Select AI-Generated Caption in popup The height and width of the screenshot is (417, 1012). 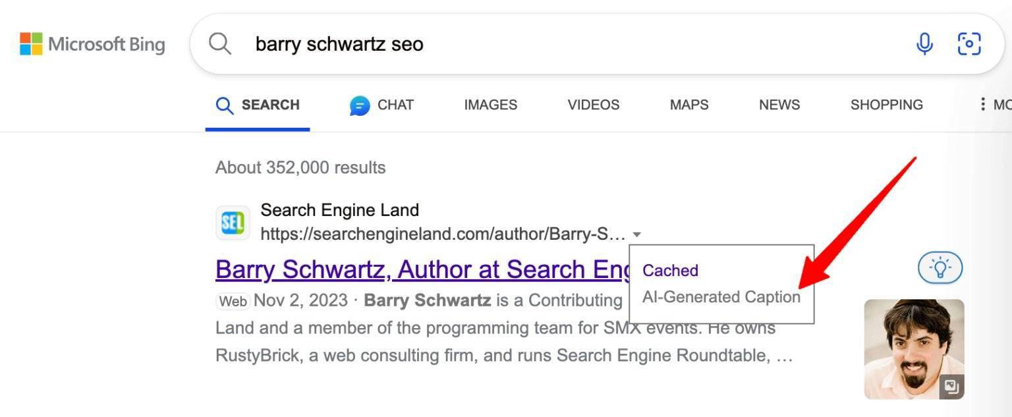point(721,297)
